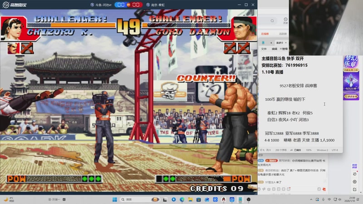Image resolution: width=363 pixels, height=204 pixels.
Task: Click the chat toolbar icon with red dot
Action: pyautogui.click(x=289, y=189)
